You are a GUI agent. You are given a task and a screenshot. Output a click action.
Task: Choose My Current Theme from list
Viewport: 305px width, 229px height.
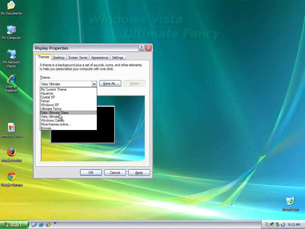pos(68,89)
